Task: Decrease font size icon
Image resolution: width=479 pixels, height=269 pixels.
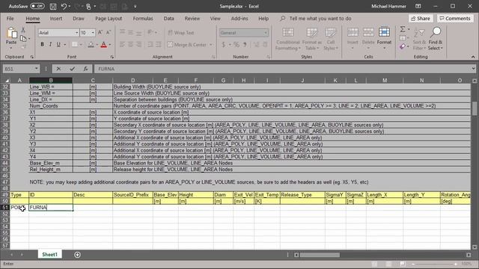Action: tap(108, 32)
